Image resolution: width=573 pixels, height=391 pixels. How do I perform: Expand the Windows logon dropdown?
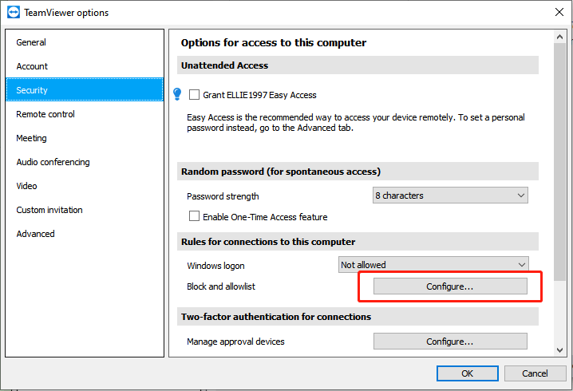point(433,265)
